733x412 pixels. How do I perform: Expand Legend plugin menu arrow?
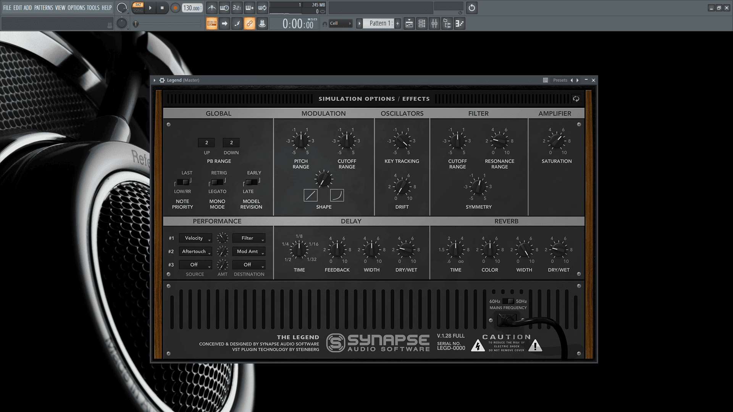(155, 80)
